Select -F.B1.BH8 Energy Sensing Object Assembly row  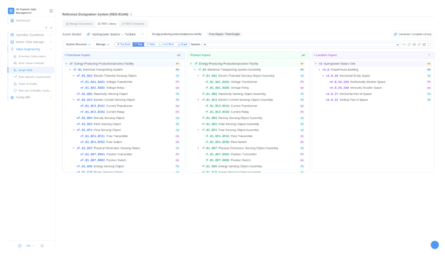pyautogui.click(x=249, y=166)
